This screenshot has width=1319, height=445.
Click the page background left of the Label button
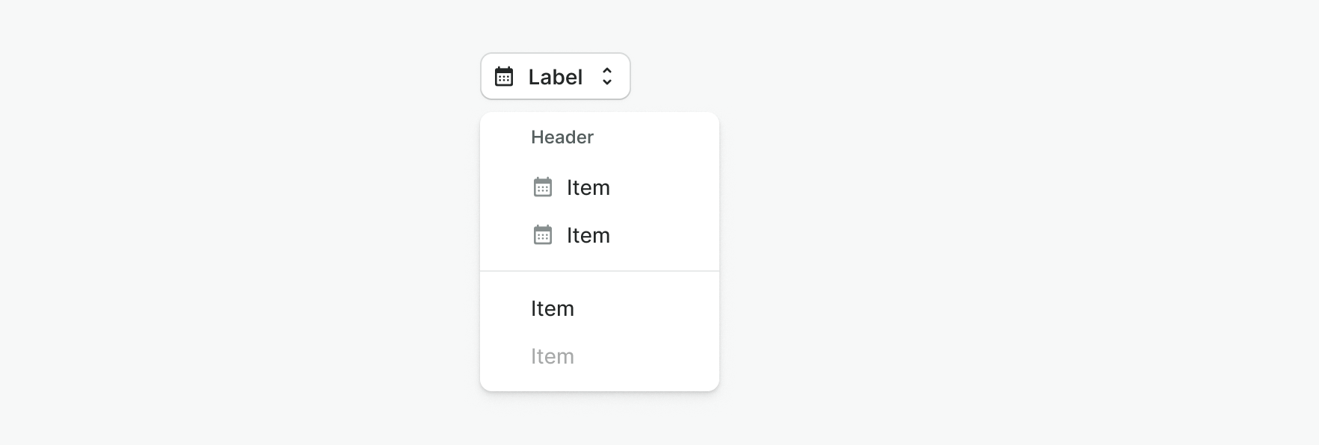[299, 76]
